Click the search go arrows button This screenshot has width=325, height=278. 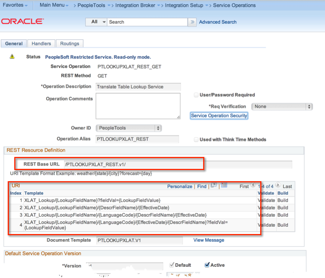192,22
